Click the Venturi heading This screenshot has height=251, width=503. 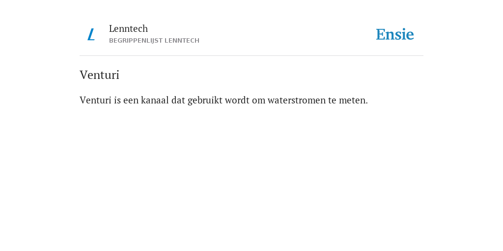[99, 75]
